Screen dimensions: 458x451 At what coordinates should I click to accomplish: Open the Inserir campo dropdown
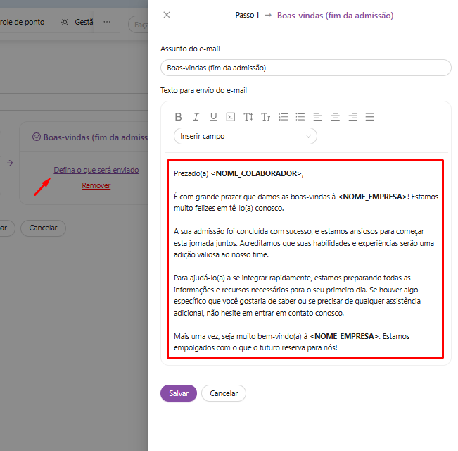click(x=245, y=136)
